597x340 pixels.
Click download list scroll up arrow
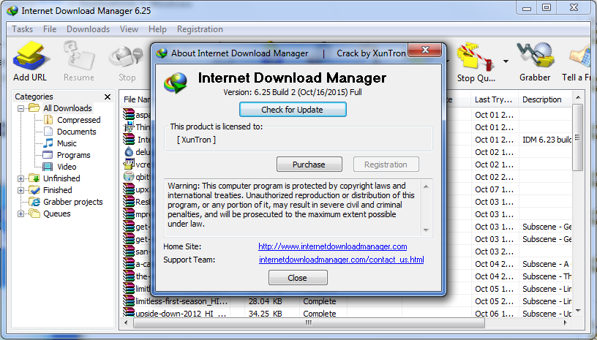(x=577, y=98)
